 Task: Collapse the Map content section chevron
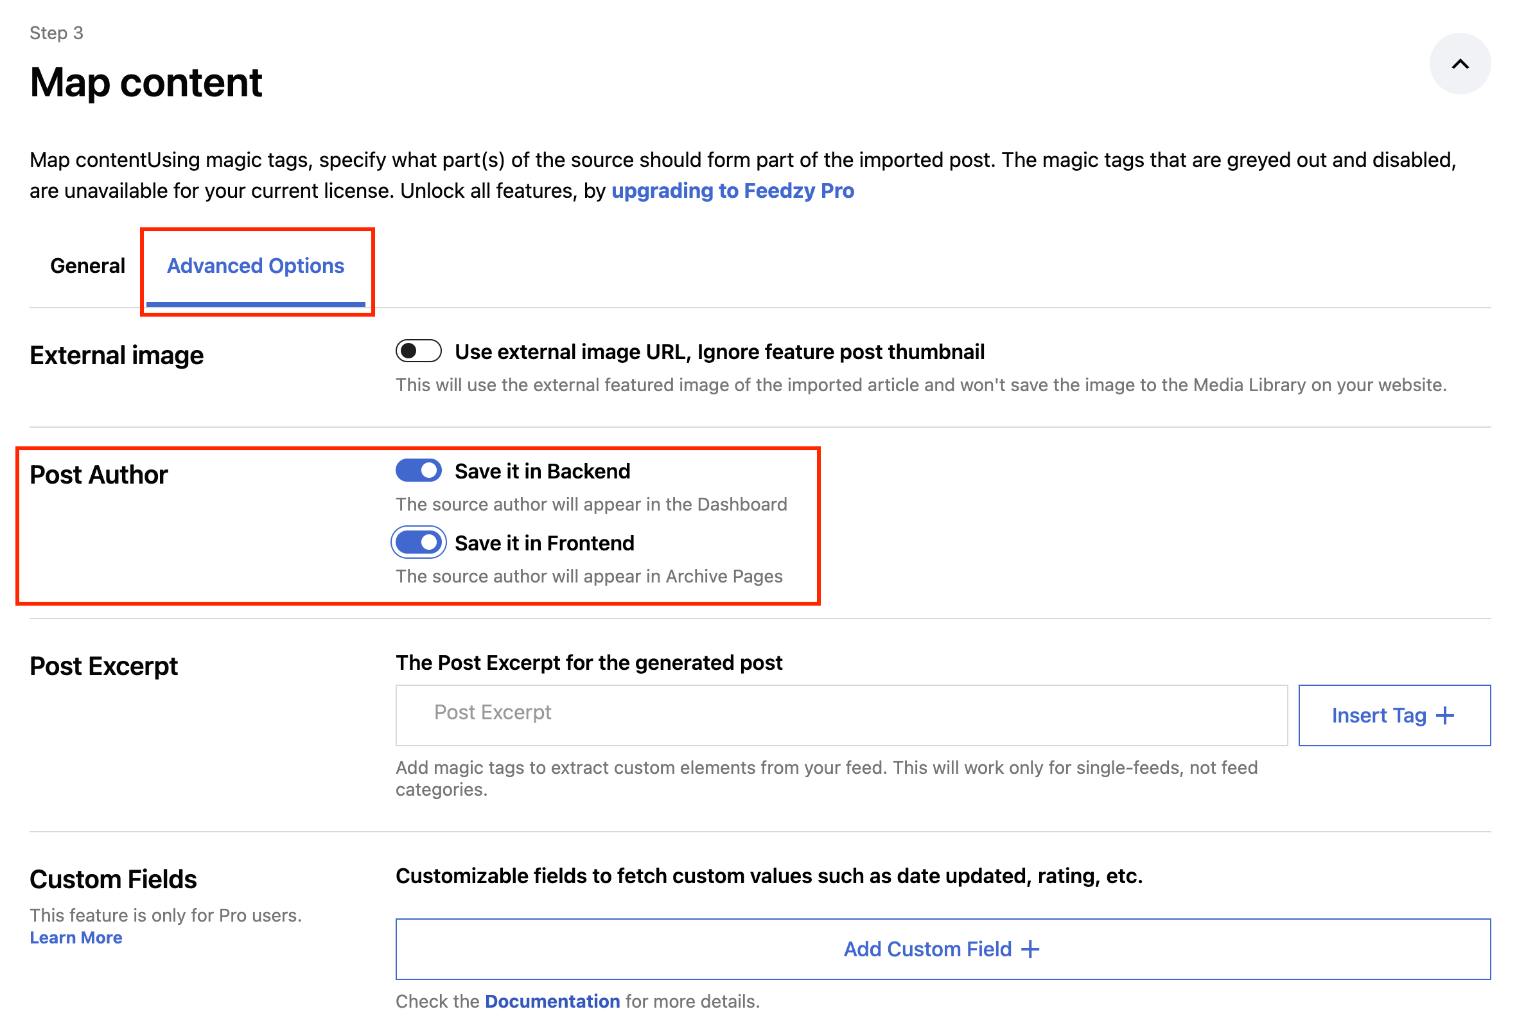click(x=1460, y=64)
